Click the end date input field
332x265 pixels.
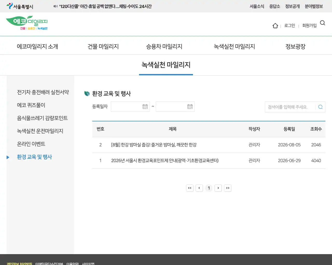175,107
